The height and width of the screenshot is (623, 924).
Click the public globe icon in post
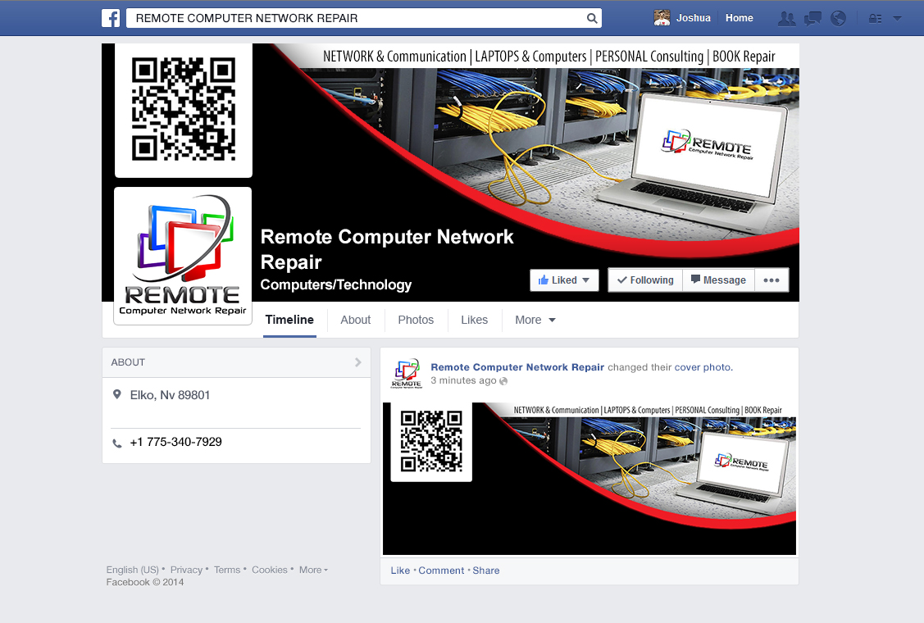coord(503,380)
